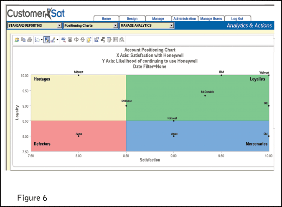
Task: Go to the Administration tab
Action: [x=184, y=19]
